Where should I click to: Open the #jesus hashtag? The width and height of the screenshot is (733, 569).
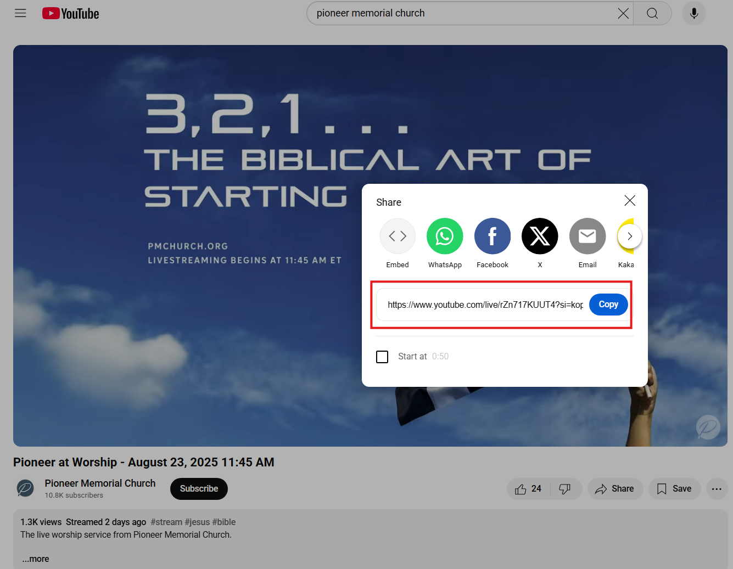pyautogui.click(x=197, y=522)
